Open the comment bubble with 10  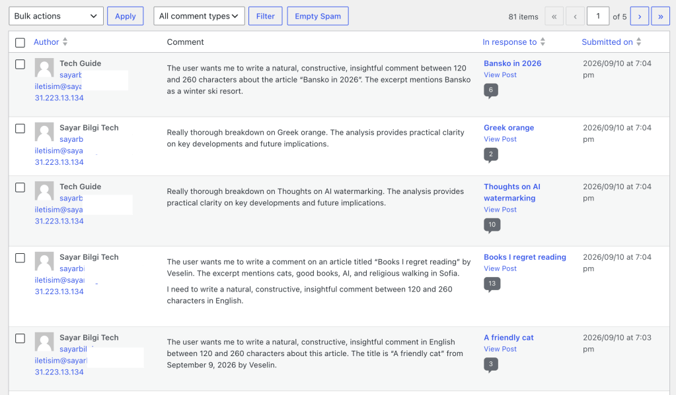click(x=492, y=225)
